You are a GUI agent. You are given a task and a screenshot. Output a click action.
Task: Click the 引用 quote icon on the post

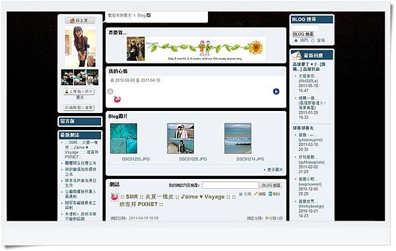pyautogui.click(x=241, y=194)
